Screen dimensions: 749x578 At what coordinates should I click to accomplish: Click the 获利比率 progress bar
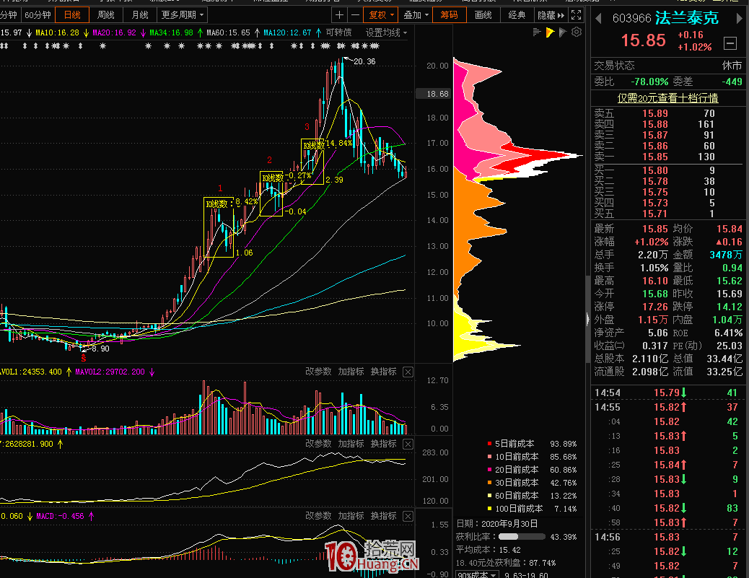[x=522, y=537]
